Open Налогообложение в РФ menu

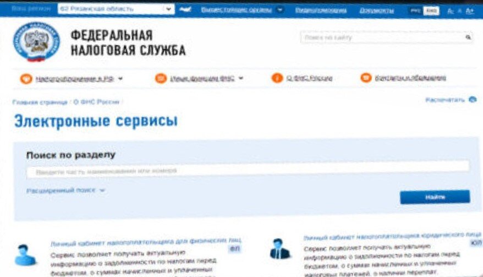pyautogui.click(x=74, y=79)
